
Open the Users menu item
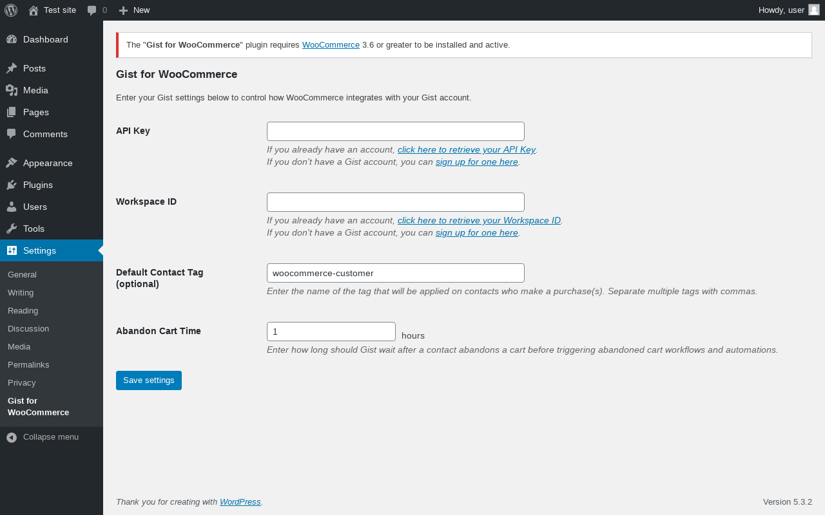(x=52, y=207)
